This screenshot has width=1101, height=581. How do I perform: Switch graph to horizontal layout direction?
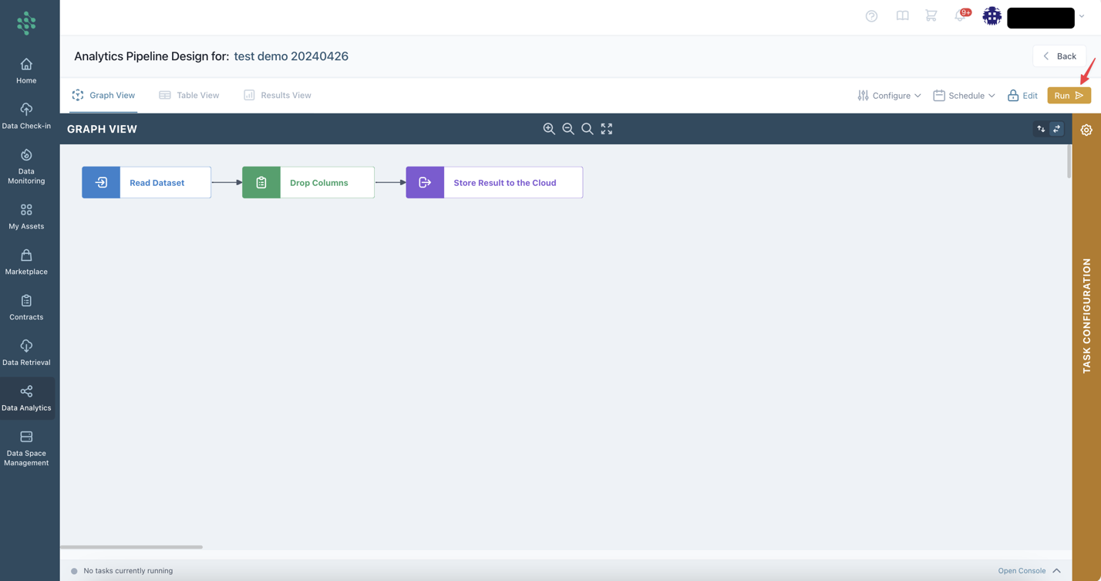[1057, 129]
